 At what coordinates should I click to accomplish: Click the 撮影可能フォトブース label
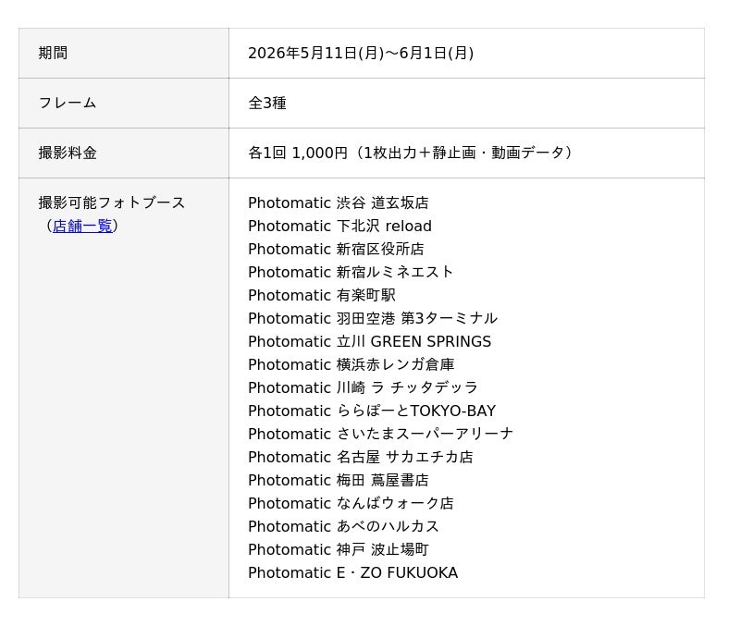[x=111, y=203]
